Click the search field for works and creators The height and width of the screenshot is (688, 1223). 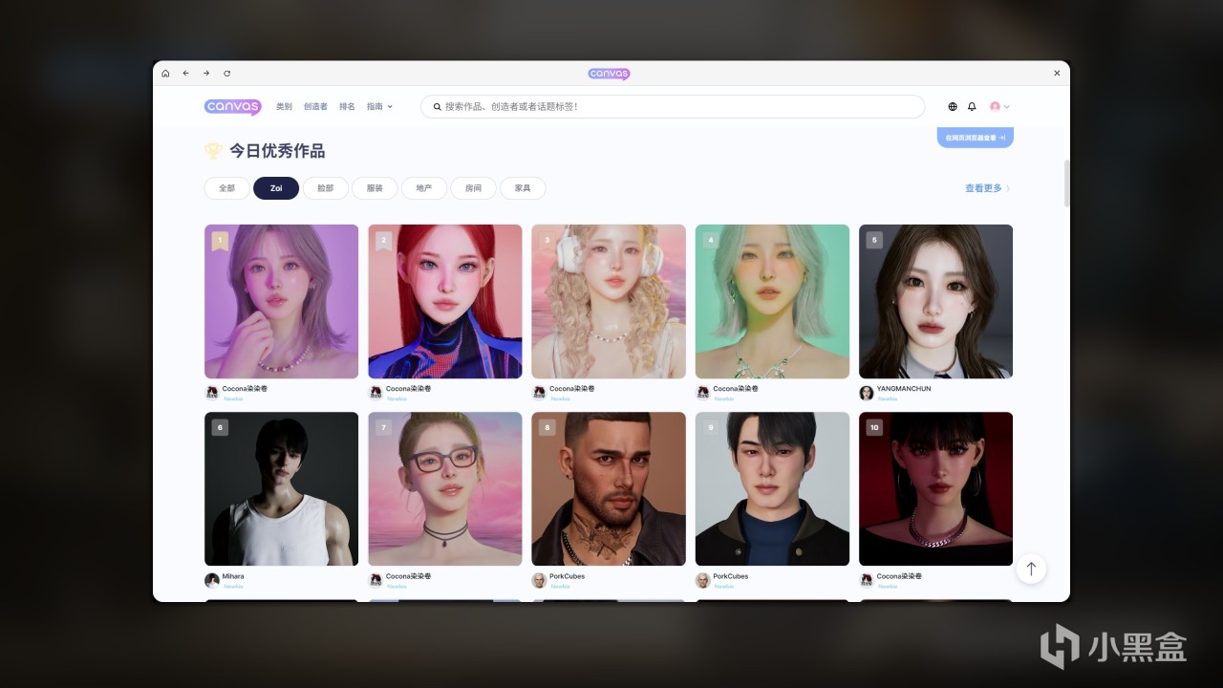(673, 107)
